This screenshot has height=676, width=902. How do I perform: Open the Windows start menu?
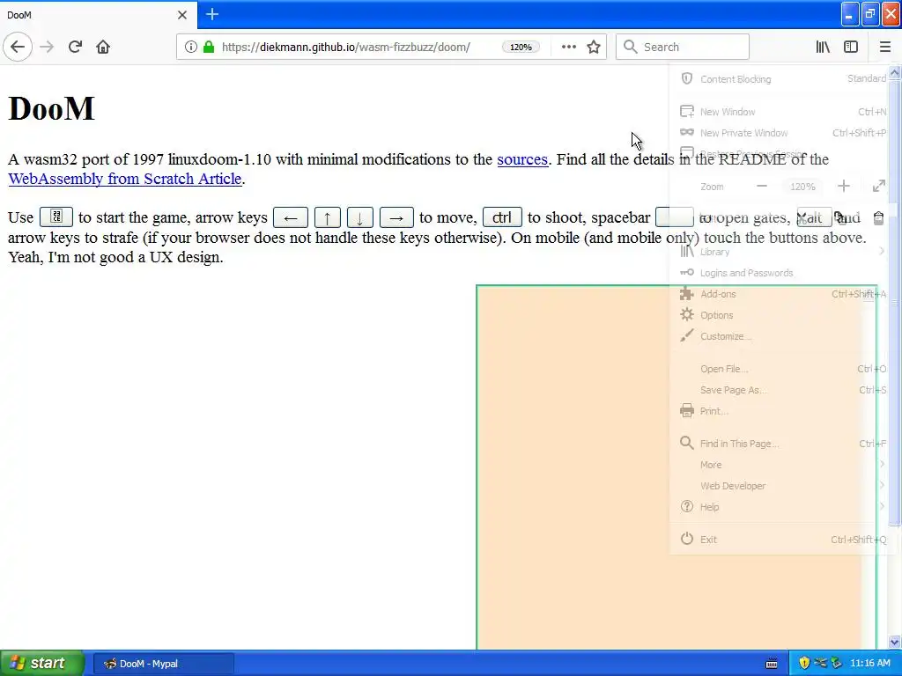tap(41, 663)
